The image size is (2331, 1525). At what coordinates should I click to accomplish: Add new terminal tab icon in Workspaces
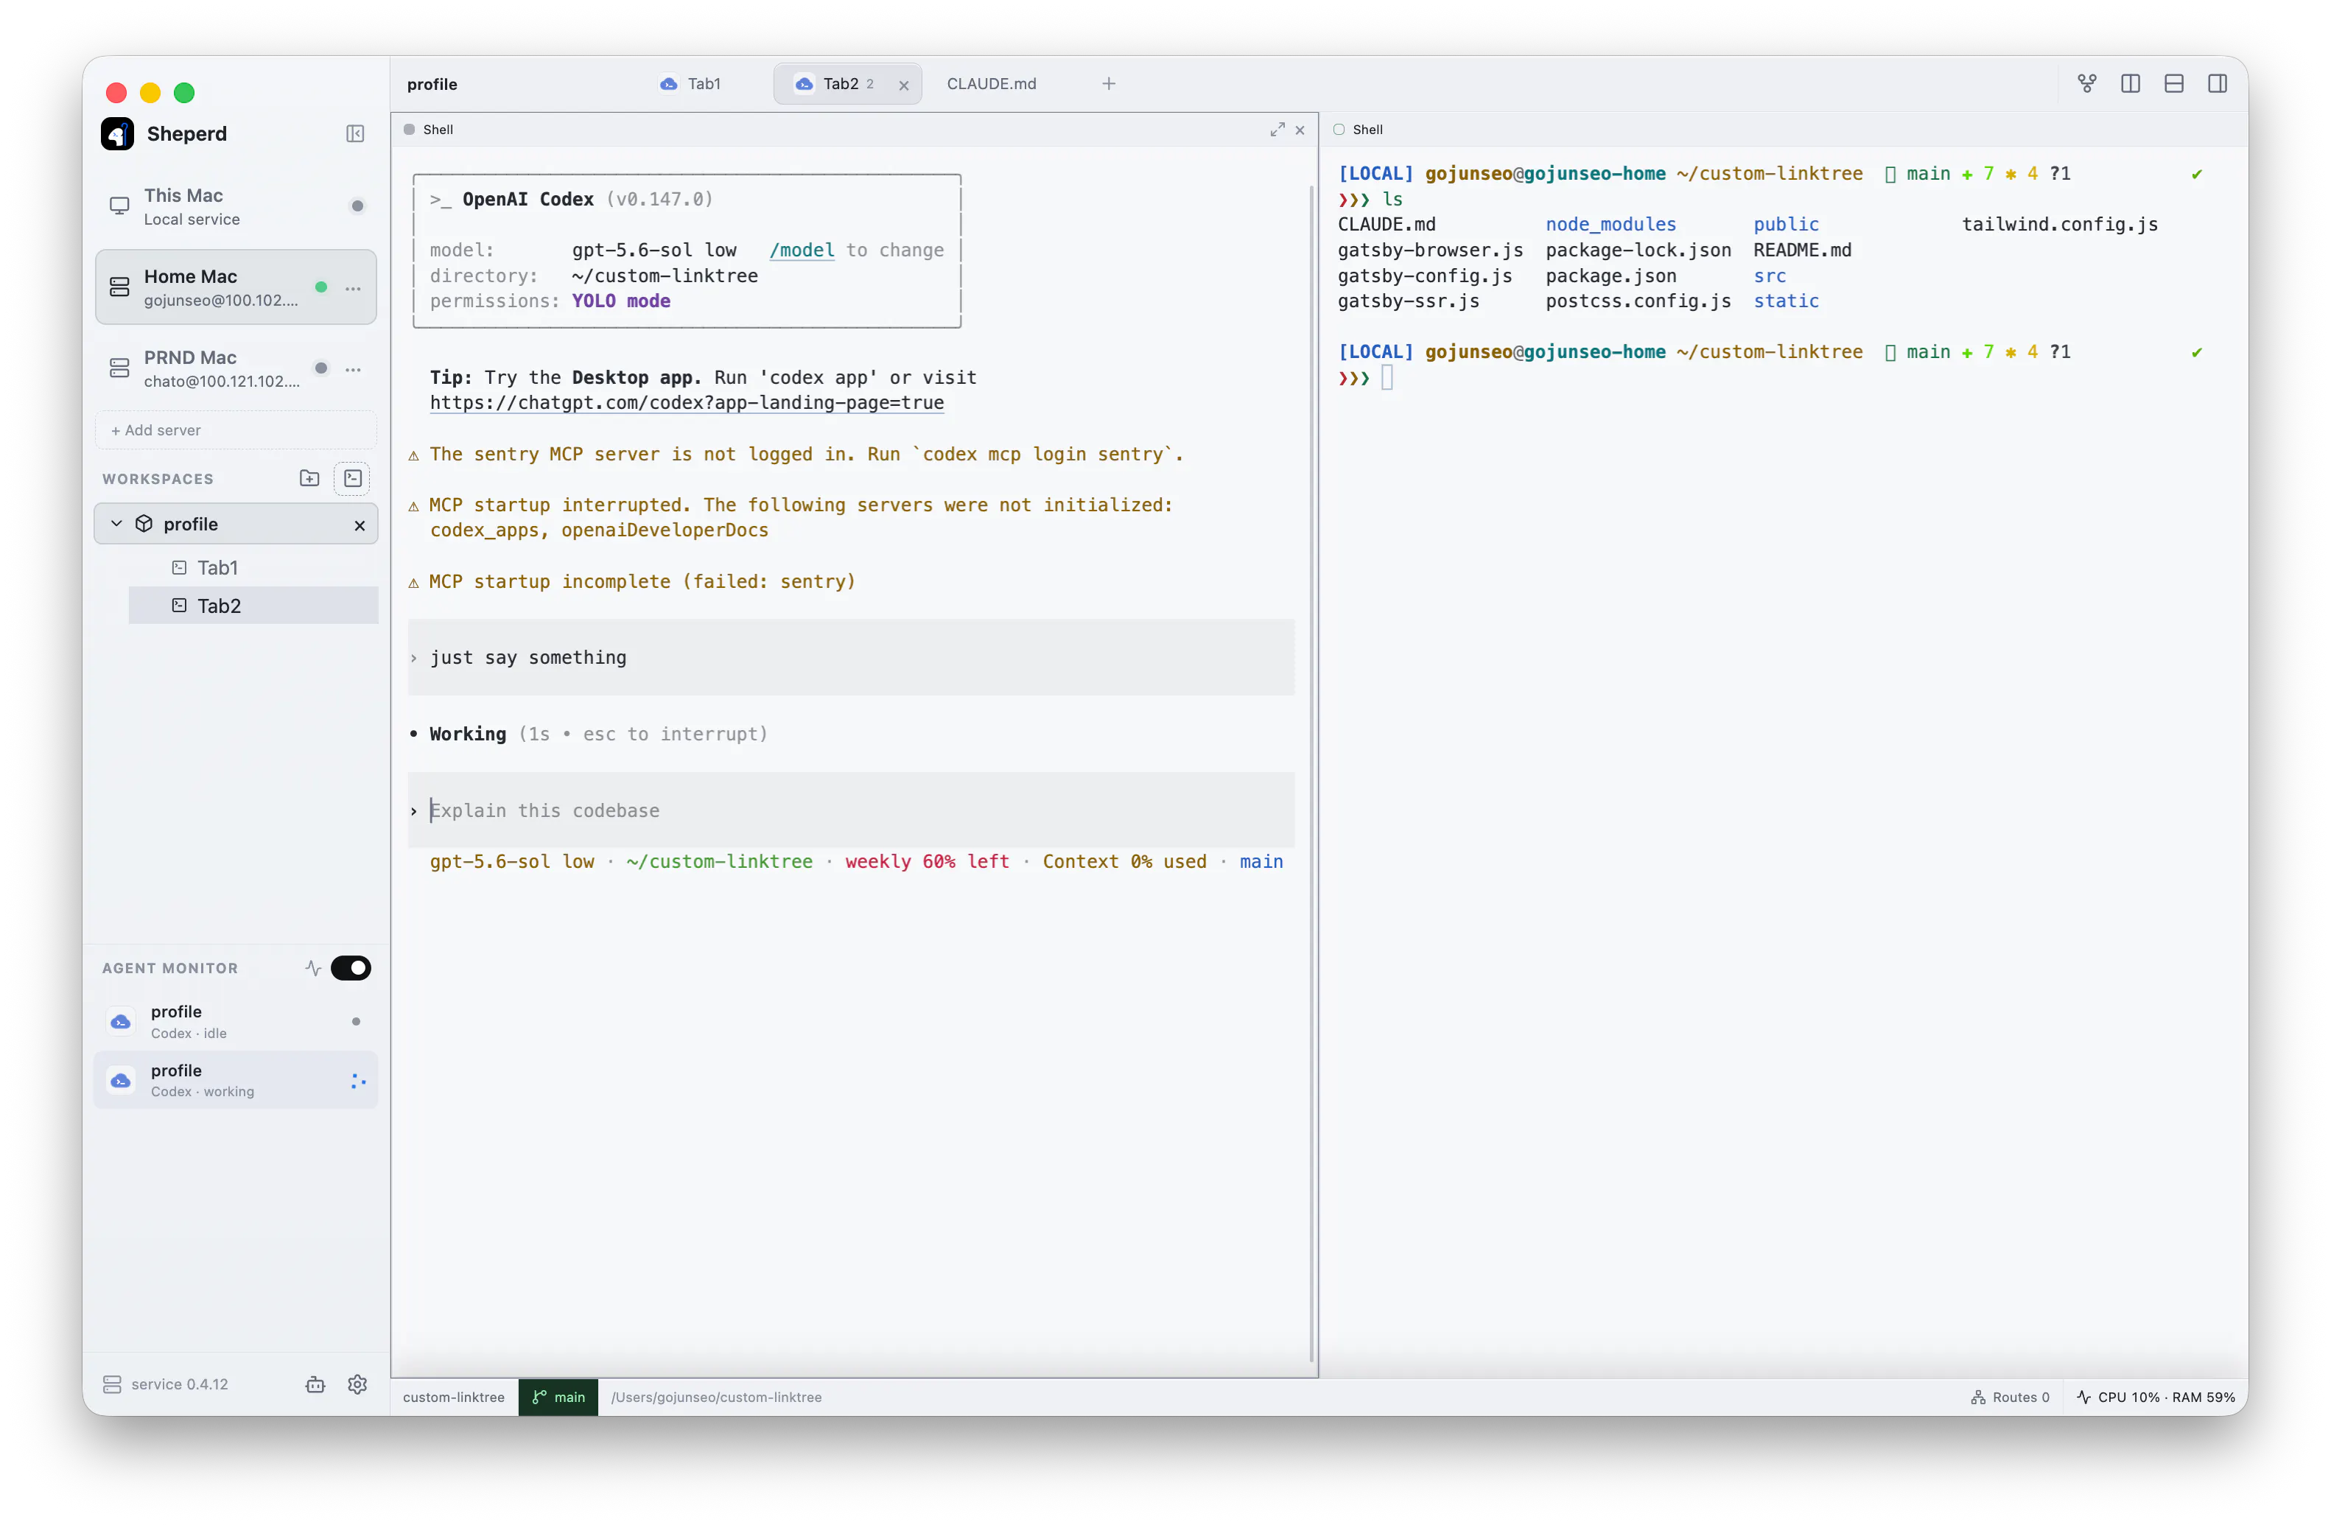[x=353, y=478]
